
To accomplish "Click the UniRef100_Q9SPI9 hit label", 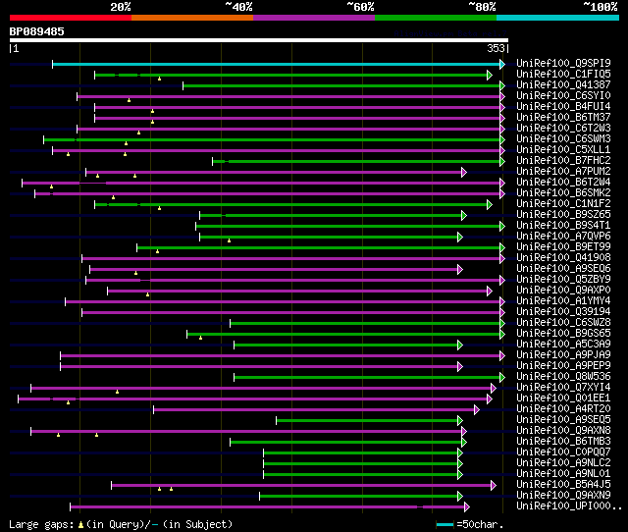I will [563, 63].
